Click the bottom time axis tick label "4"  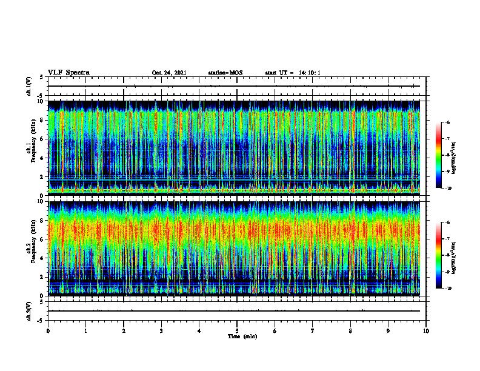(x=199, y=331)
